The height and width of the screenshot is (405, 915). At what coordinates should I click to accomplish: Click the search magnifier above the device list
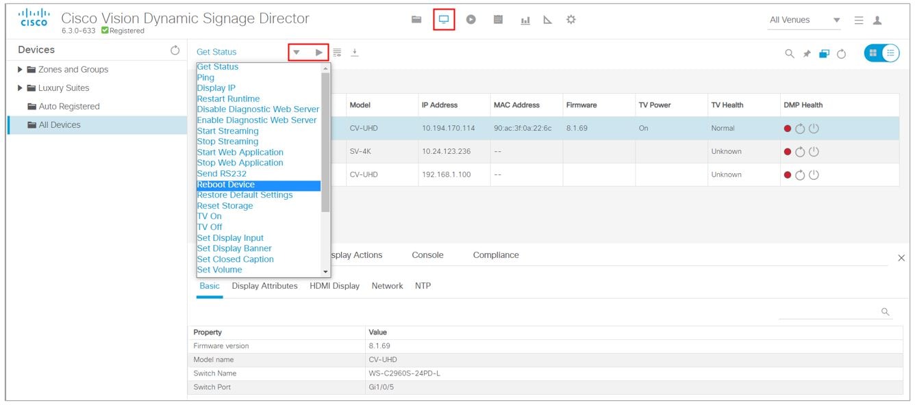pos(790,53)
